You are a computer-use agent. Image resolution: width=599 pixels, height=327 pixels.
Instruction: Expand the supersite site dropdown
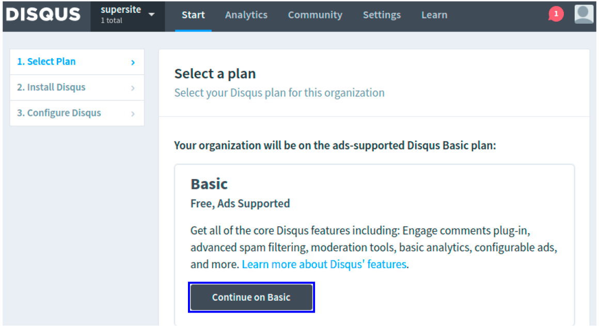[x=128, y=15]
